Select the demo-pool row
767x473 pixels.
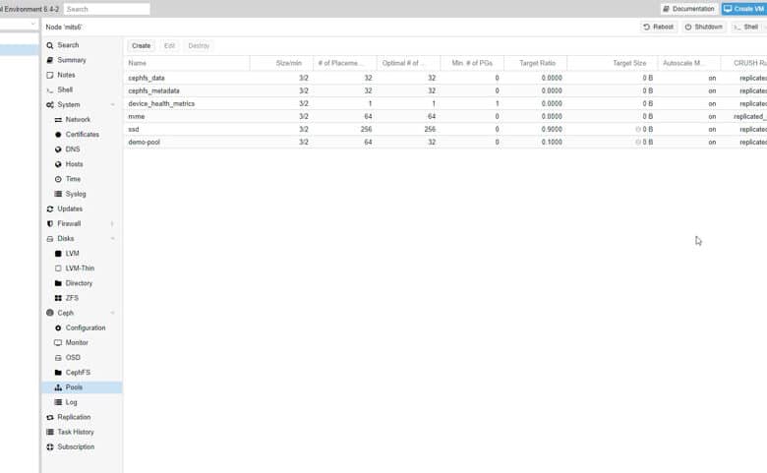[x=445, y=142]
